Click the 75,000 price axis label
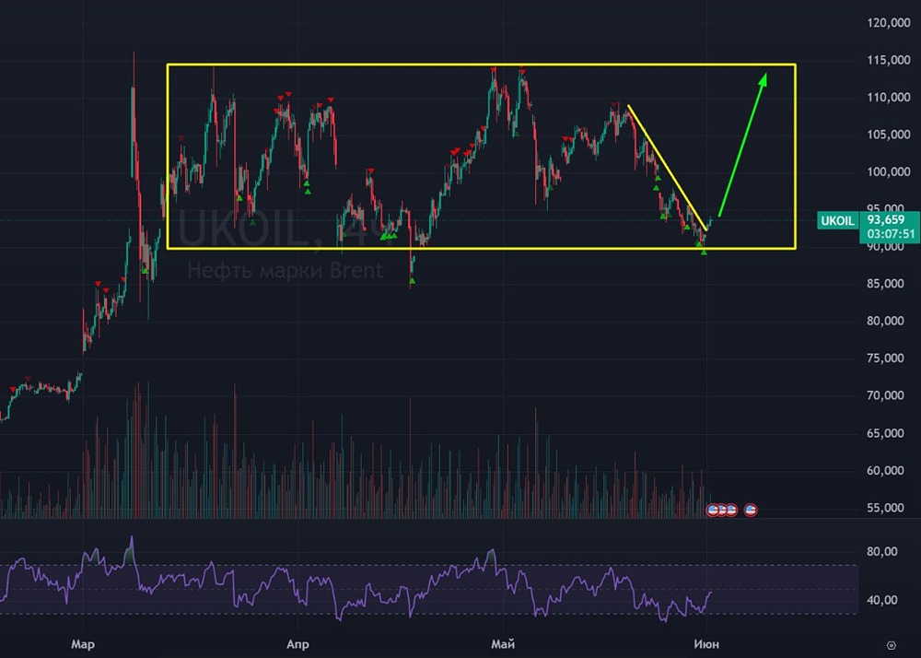This screenshot has height=658, width=921. pyautogui.click(x=885, y=358)
